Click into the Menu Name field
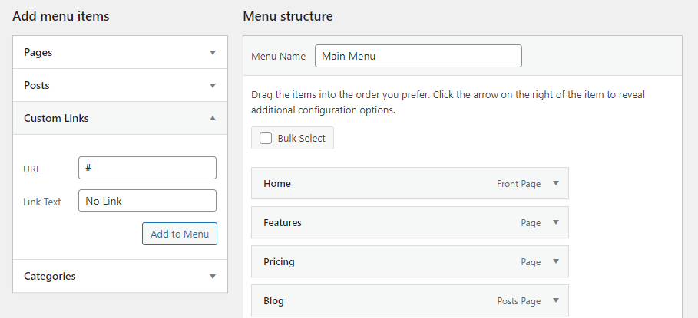 coord(418,56)
